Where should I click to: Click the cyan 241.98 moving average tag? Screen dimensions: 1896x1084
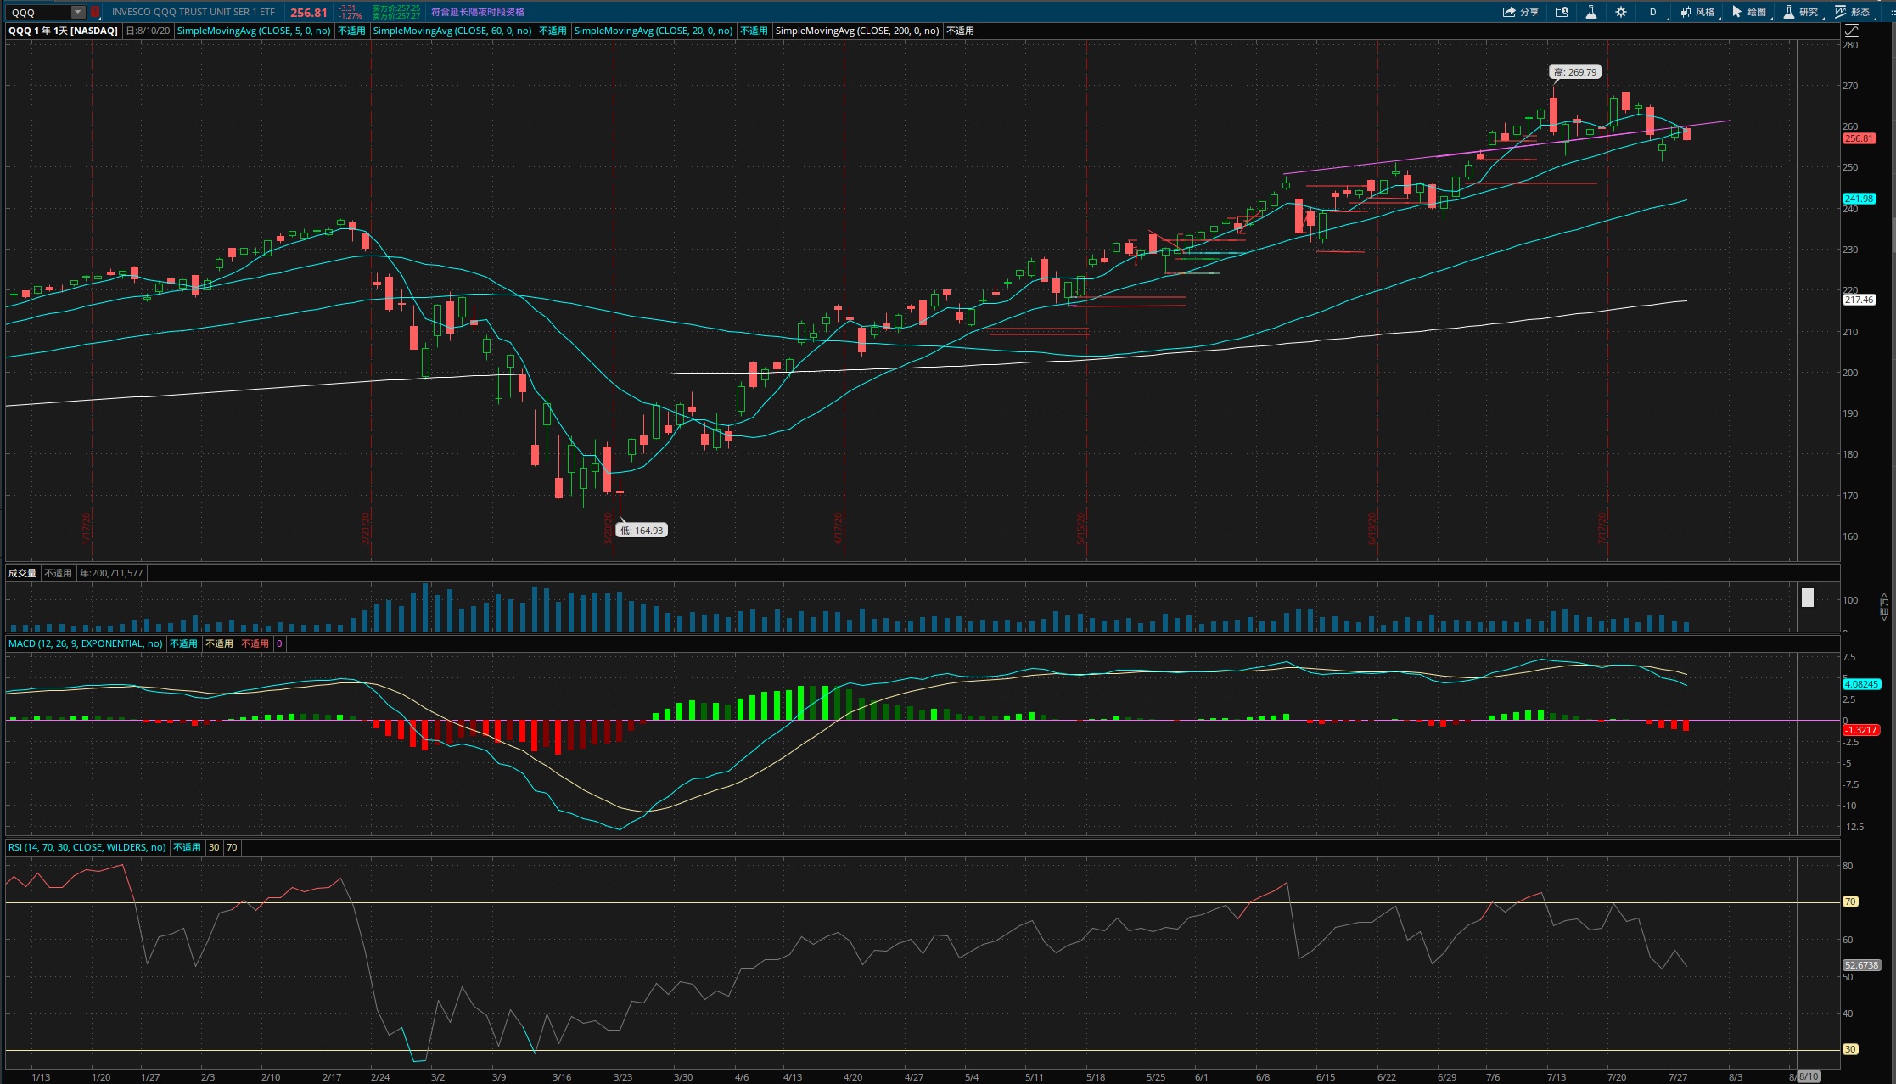[x=1859, y=199]
